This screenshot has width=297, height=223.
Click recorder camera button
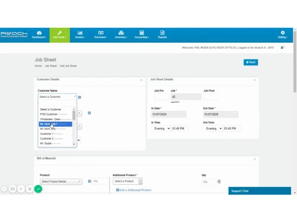(12, 189)
